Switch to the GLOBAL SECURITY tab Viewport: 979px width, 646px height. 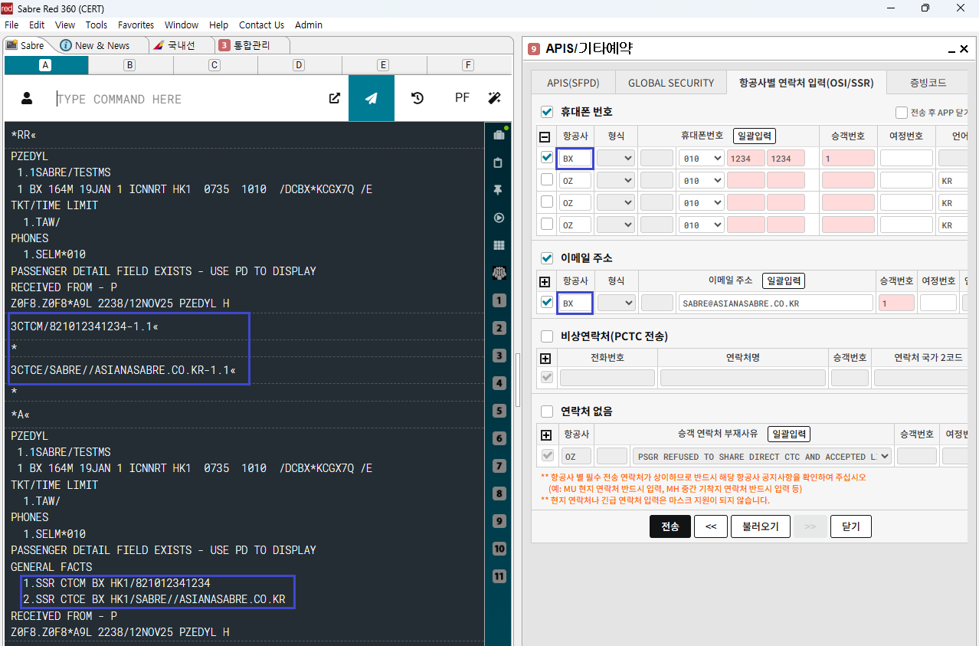coord(670,83)
